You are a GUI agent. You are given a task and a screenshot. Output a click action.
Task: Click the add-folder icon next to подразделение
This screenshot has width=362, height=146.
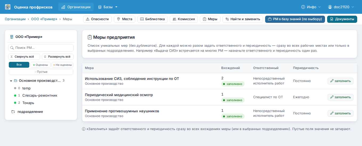(13, 112)
